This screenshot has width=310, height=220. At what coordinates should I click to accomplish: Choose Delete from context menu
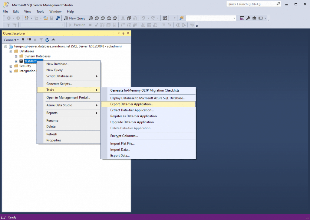(69, 127)
